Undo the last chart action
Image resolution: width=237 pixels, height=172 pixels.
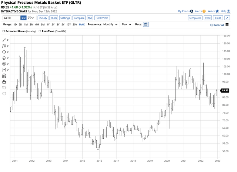(4, 88)
